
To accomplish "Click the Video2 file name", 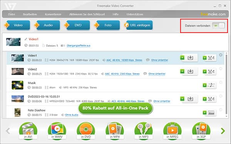I will (32, 69).
